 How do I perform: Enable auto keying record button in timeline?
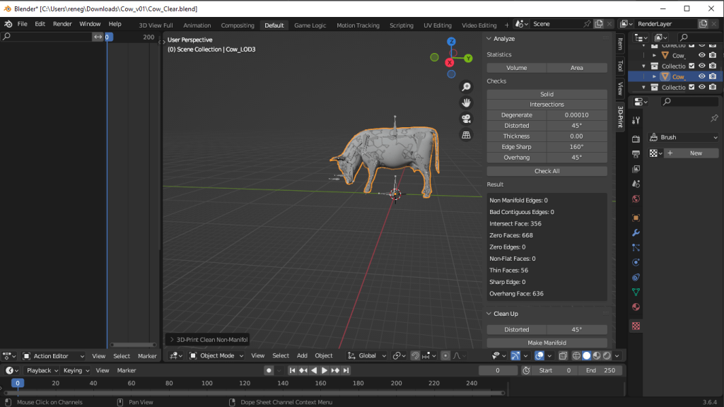[269, 370]
